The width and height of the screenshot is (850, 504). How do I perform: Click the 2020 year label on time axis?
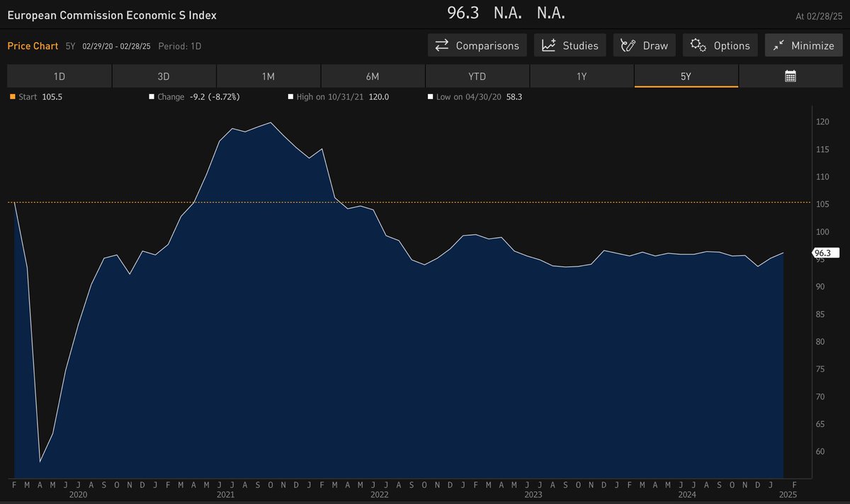[x=79, y=495]
